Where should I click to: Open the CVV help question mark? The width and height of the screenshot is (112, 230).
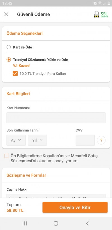101,140
